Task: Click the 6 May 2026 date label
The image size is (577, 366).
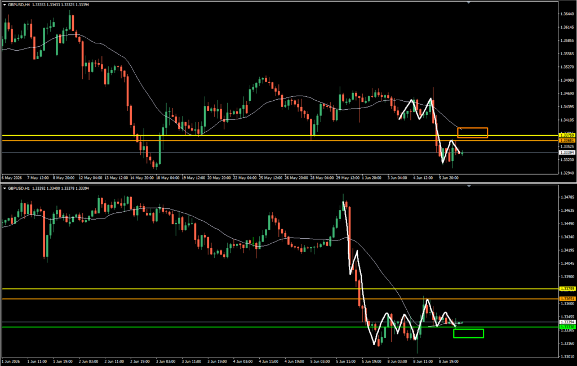Action: [x=12, y=178]
